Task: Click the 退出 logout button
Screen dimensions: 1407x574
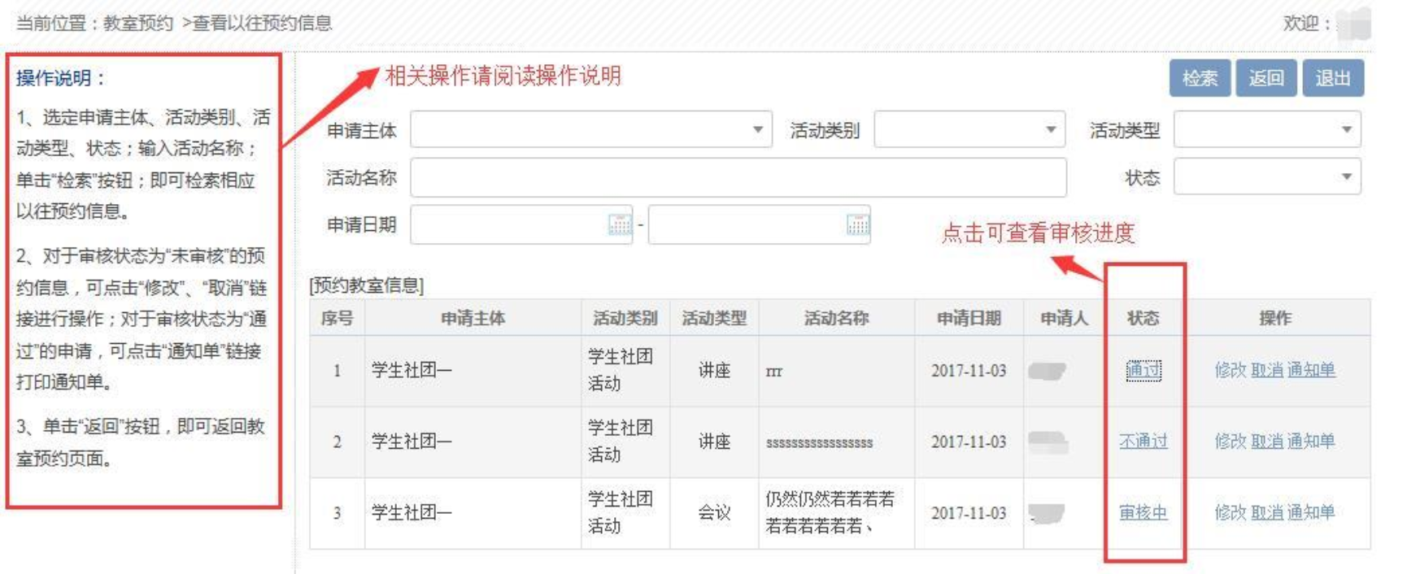Action: [x=1332, y=78]
